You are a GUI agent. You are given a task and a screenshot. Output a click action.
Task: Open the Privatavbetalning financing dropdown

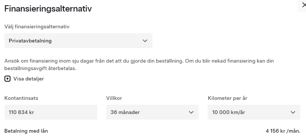(78, 41)
